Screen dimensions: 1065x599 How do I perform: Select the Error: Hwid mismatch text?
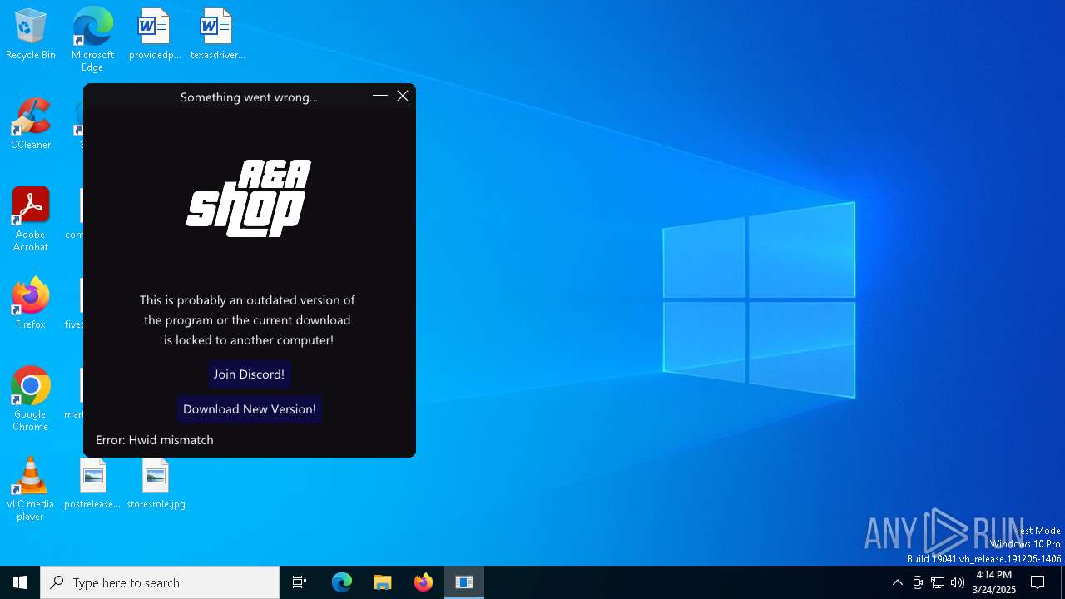coord(155,440)
